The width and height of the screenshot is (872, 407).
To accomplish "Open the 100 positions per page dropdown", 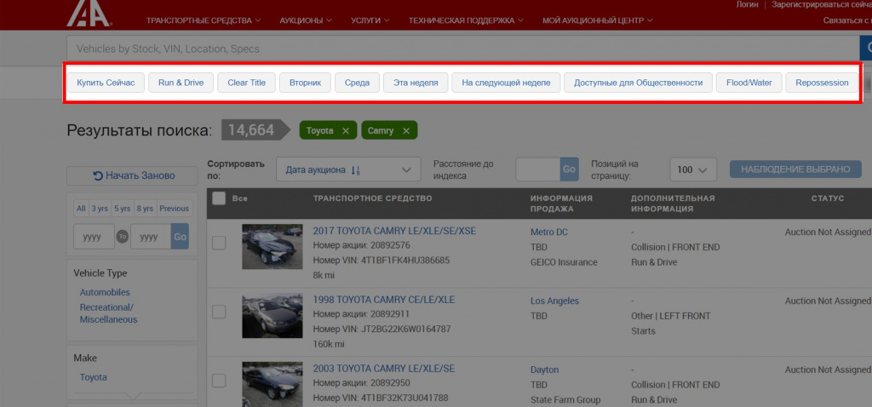I will (x=691, y=169).
